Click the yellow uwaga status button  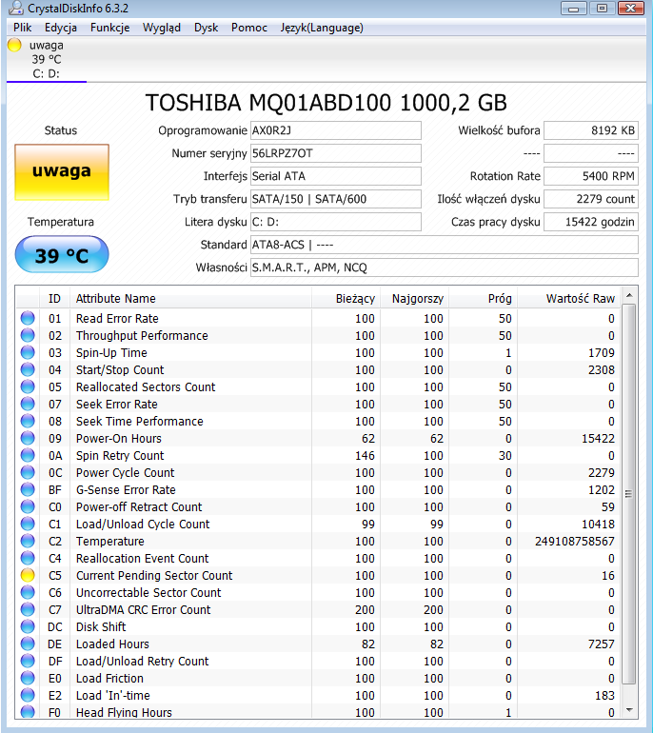tap(62, 172)
